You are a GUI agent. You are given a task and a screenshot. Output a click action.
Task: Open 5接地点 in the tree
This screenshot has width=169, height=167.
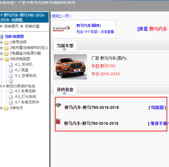pos(17,108)
